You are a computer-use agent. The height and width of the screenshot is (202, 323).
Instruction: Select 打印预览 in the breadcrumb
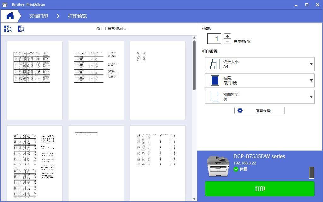[78, 16]
